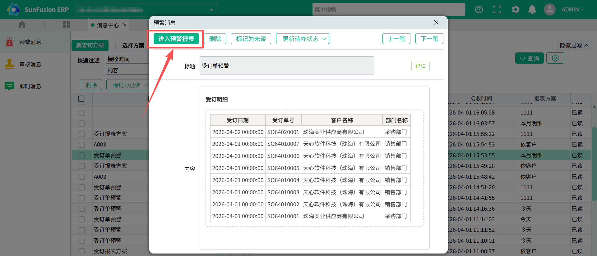This screenshot has width=597, height=256.
Task: Open settings gear in top bar
Action: (516, 10)
